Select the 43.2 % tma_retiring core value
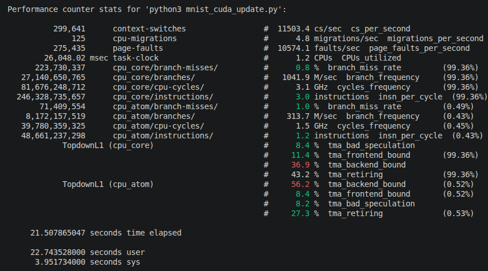The height and width of the screenshot is (271, 488). point(305,174)
